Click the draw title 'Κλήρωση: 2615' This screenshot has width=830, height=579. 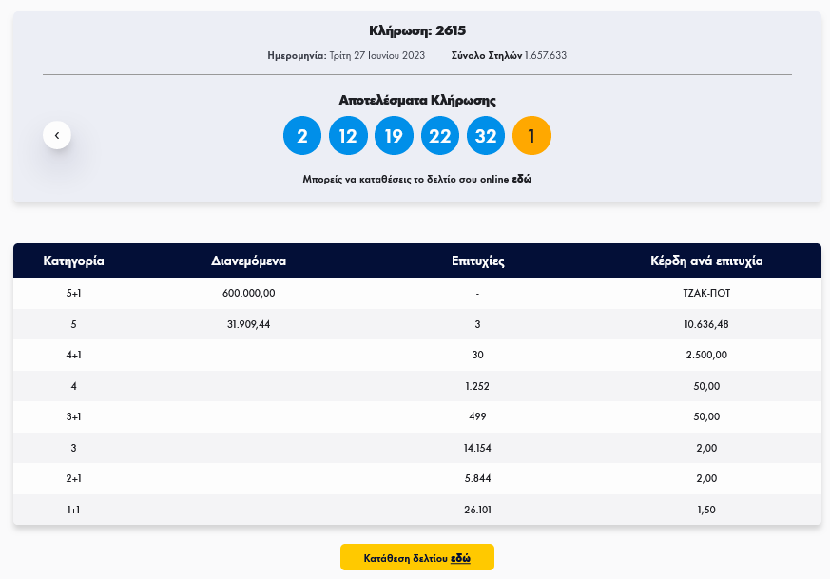(417, 30)
